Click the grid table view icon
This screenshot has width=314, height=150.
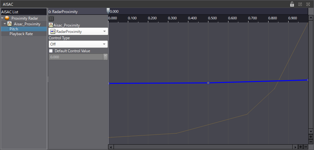[x=51, y=19]
